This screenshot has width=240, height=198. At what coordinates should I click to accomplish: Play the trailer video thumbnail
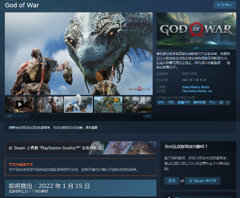[20, 105]
